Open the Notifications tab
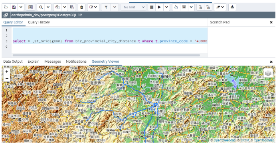This screenshot has height=145, width=277. click(76, 62)
